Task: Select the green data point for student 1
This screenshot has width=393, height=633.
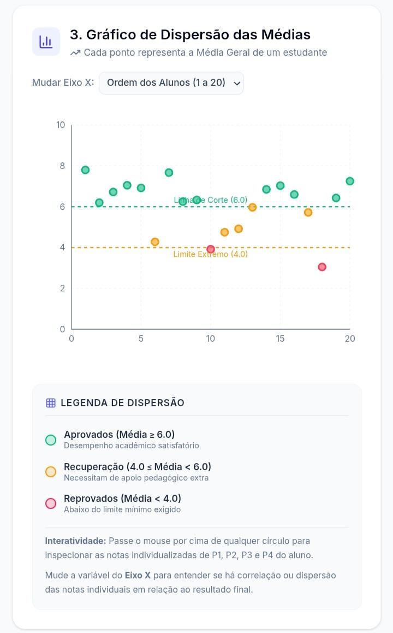Action: (85, 170)
